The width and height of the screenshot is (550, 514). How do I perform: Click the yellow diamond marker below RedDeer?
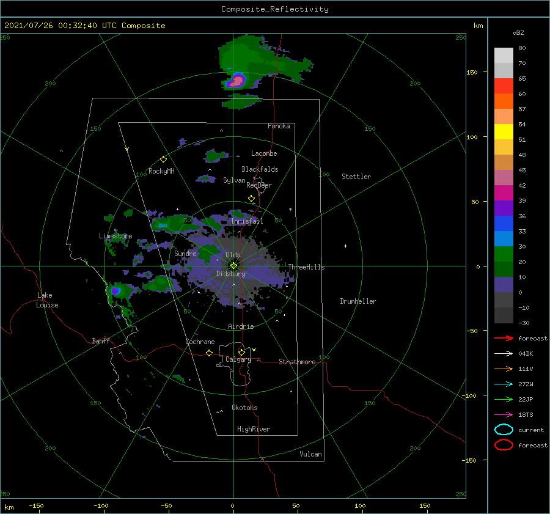(x=252, y=199)
